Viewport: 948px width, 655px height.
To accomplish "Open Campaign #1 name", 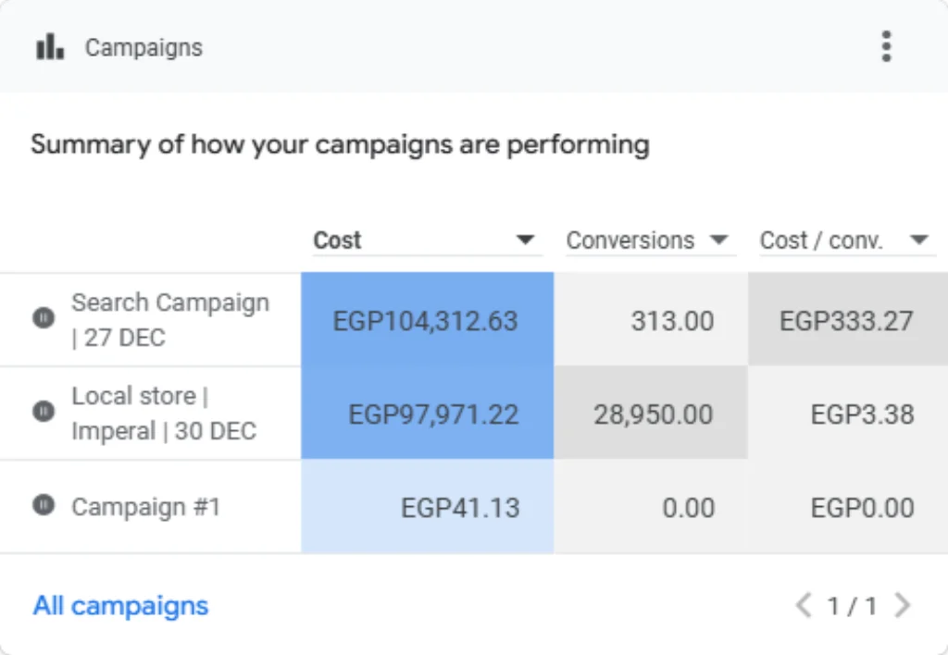I will point(145,507).
